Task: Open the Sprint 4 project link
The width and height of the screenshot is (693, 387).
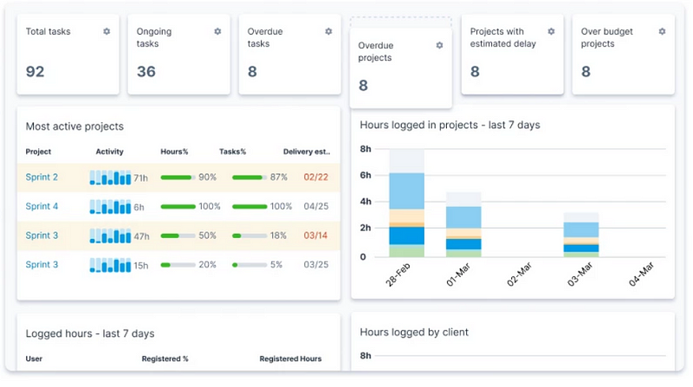Action: tap(42, 206)
